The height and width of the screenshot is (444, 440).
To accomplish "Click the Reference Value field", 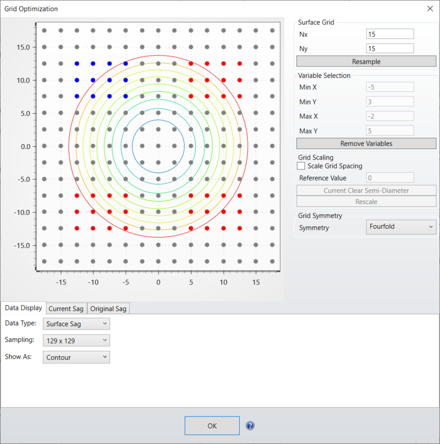I will tap(389, 178).
